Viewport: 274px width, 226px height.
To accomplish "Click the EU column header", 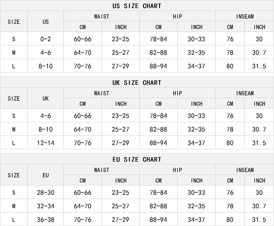I will (46, 175).
